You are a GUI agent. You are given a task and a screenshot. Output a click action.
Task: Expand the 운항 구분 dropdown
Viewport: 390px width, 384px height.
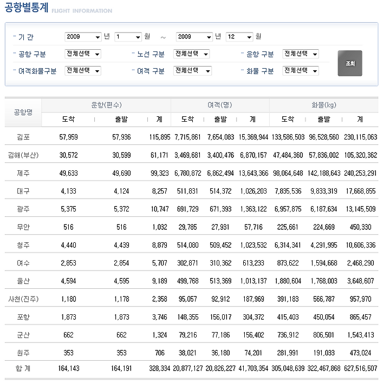click(x=301, y=54)
